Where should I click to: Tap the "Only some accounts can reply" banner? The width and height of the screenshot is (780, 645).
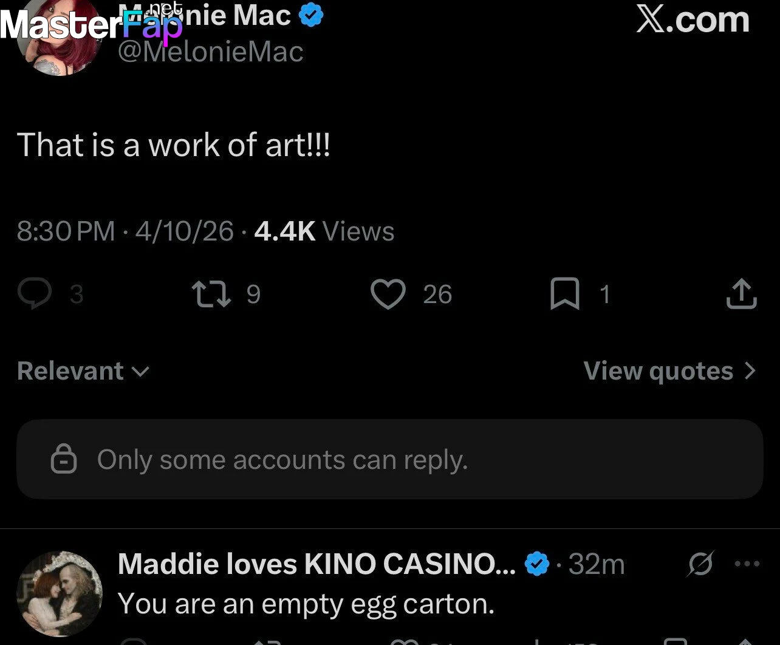pos(389,460)
